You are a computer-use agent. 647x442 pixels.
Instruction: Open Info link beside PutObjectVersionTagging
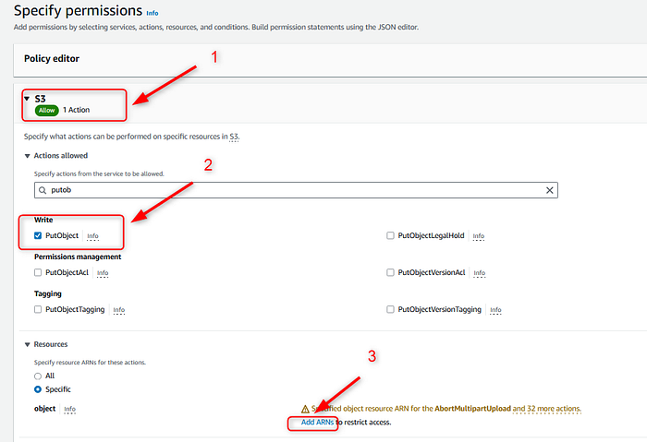[x=495, y=310]
